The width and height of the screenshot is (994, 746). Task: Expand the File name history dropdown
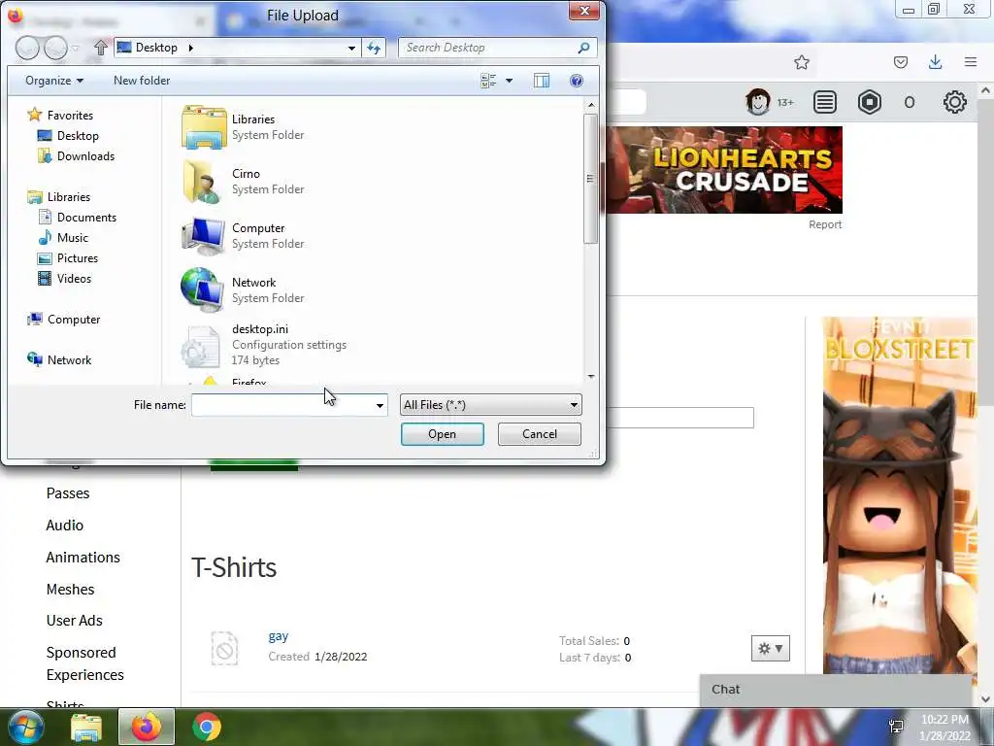click(380, 405)
